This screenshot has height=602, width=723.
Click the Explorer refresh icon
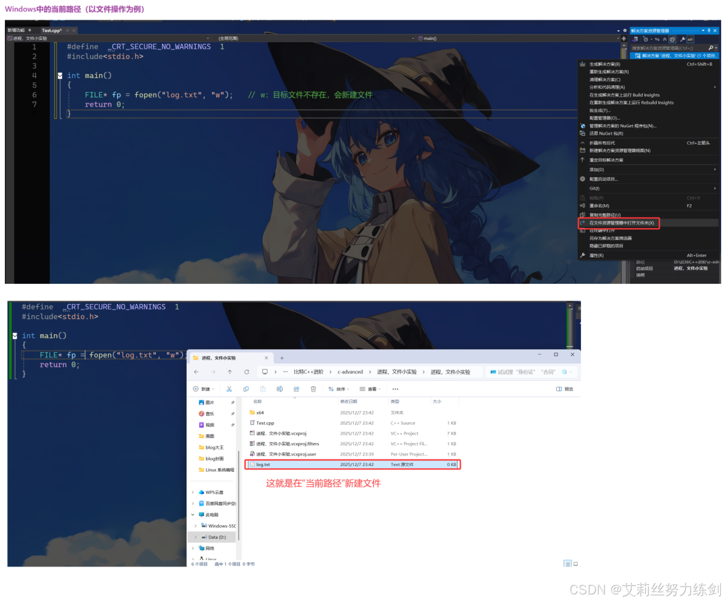click(x=246, y=372)
